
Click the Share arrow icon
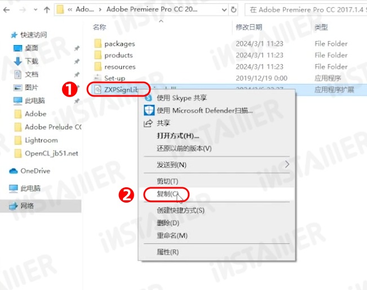pos(148,123)
